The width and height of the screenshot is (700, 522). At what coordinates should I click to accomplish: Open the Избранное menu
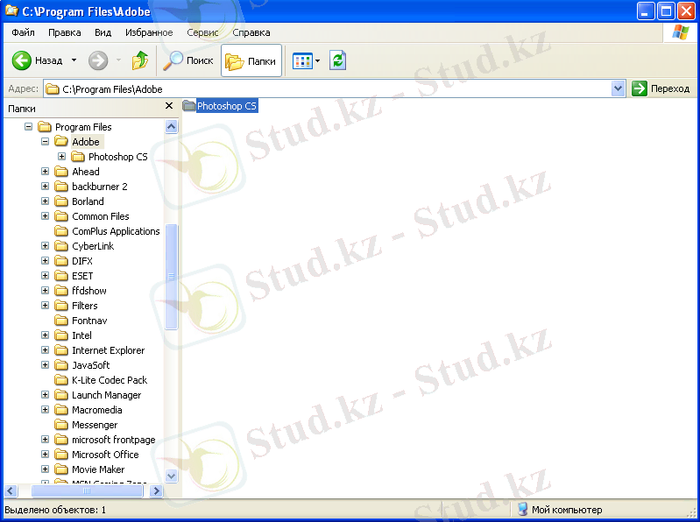click(149, 32)
